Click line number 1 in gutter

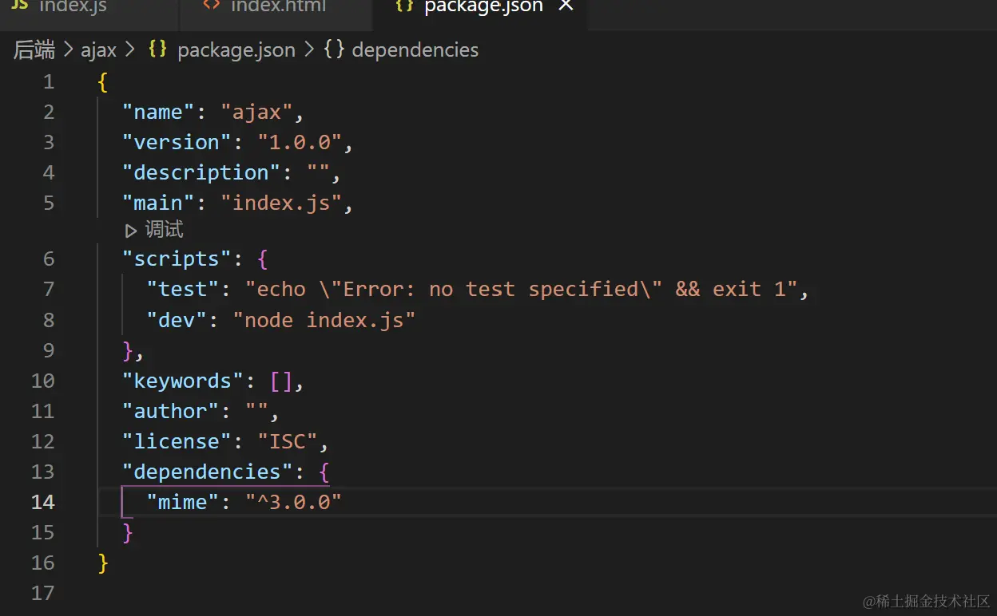click(x=49, y=82)
